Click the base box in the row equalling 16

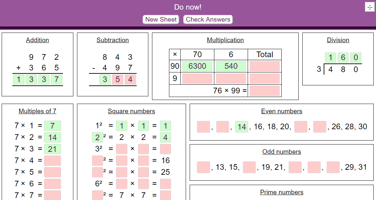click(x=98, y=160)
